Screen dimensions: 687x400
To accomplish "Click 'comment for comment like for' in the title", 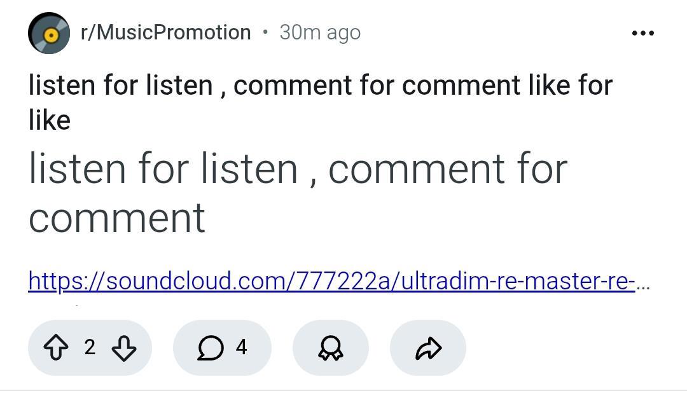I will click(x=422, y=86).
